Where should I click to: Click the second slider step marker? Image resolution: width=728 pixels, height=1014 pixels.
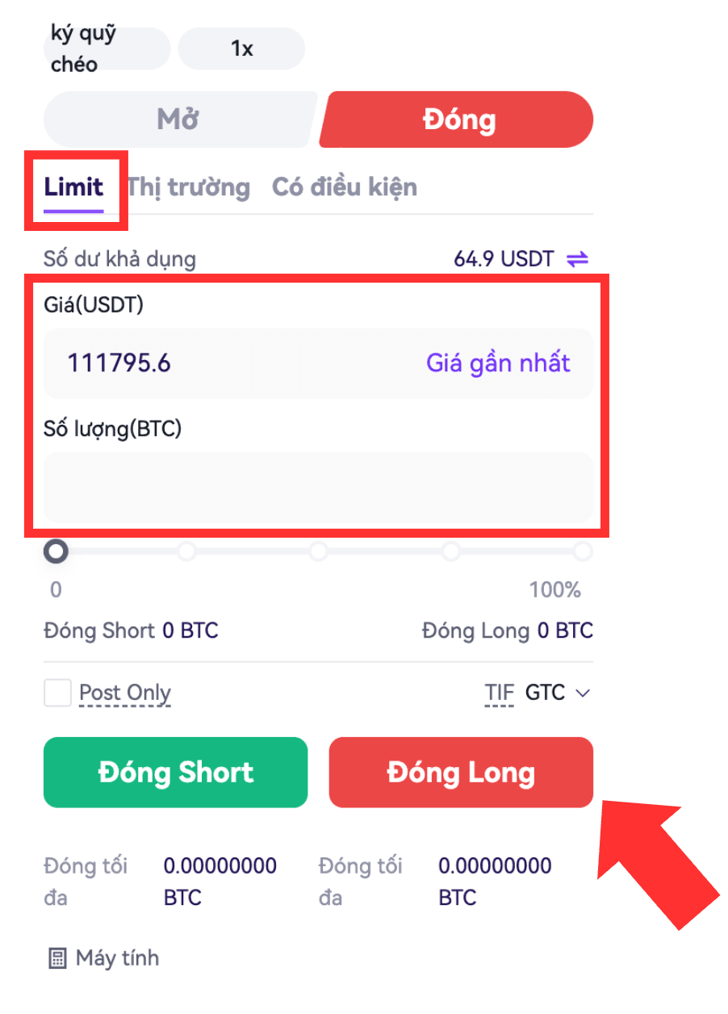tap(187, 551)
